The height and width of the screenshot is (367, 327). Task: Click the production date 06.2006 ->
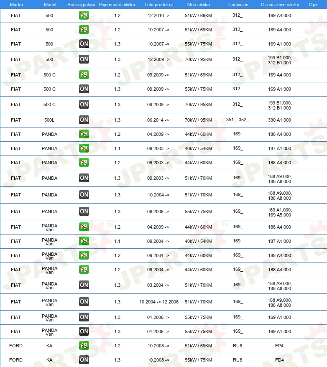pos(158,212)
